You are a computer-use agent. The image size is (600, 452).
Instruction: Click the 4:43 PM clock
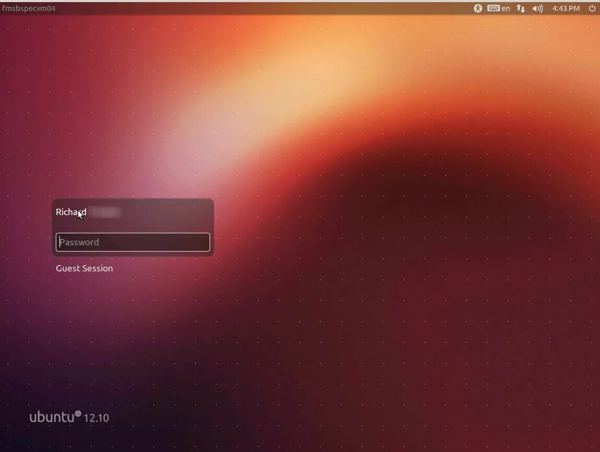coord(566,8)
